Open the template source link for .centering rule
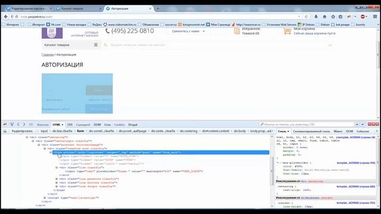Screen dimensions: 381x214 (x=356, y=187)
